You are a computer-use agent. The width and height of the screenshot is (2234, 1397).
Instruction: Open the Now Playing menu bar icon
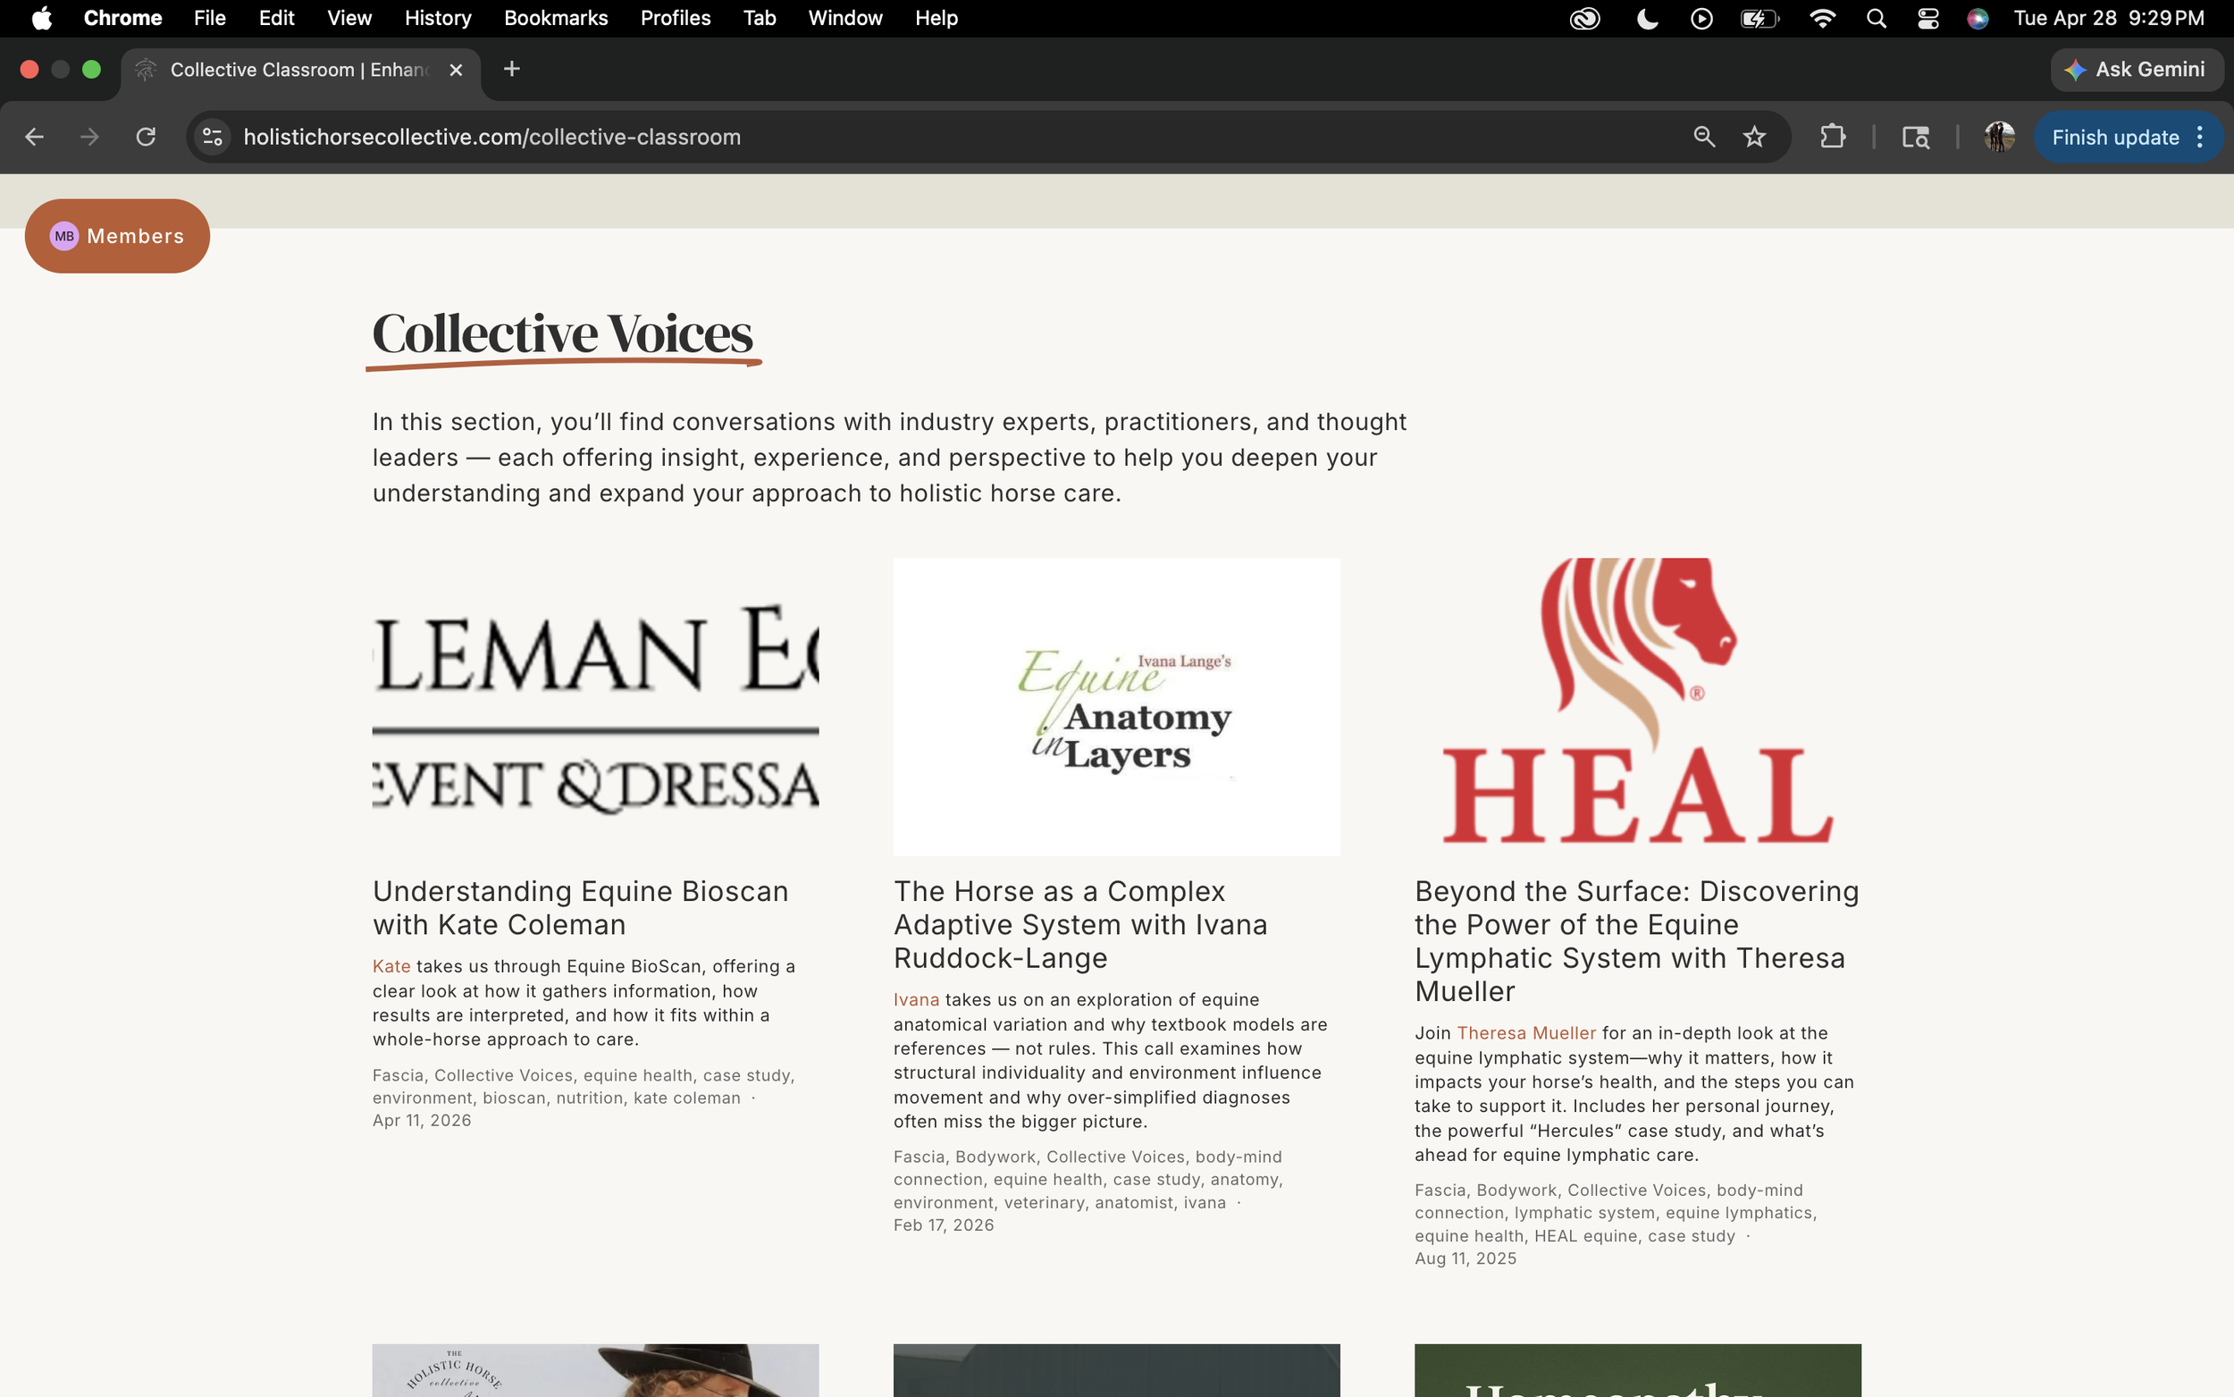[1701, 19]
